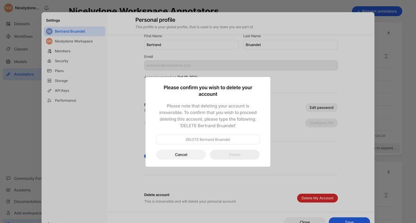Viewport: 416px width, 223px height.
Task: Click the Datasets sidebar icon
Action: (8, 24)
